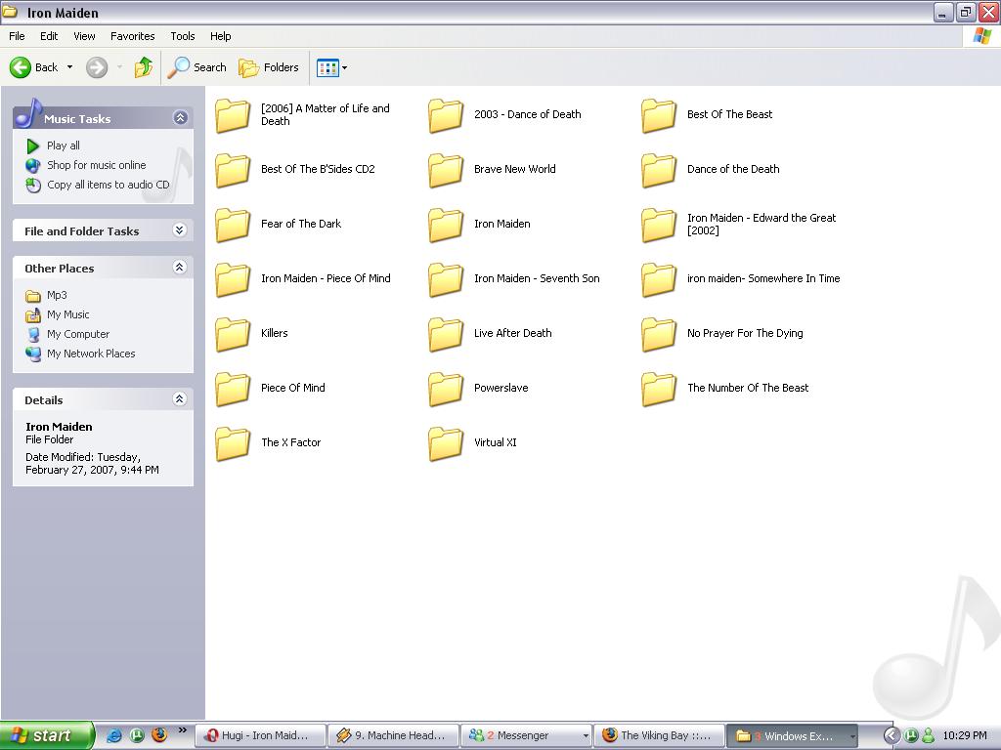This screenshot has width=1001, height=750.
Task: Open My Network Places link
Action: click(x=91, y=354)
